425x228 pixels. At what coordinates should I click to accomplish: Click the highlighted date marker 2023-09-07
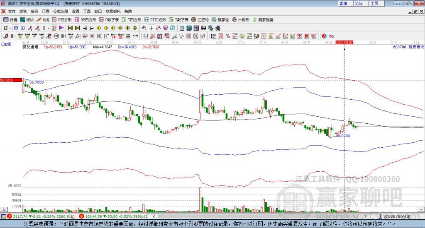[x=344, y=42]
